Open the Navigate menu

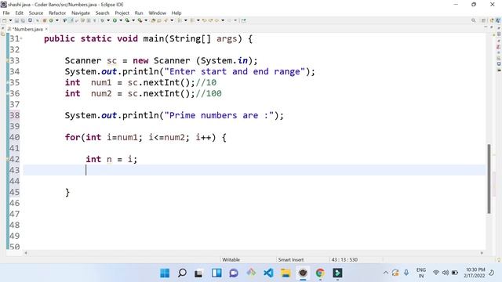(x=80, y=13)
